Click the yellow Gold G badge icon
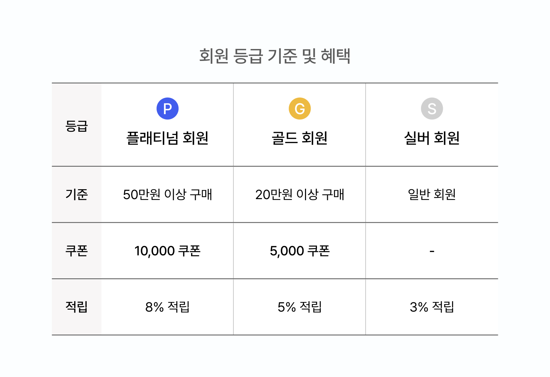 coord(300,109)
